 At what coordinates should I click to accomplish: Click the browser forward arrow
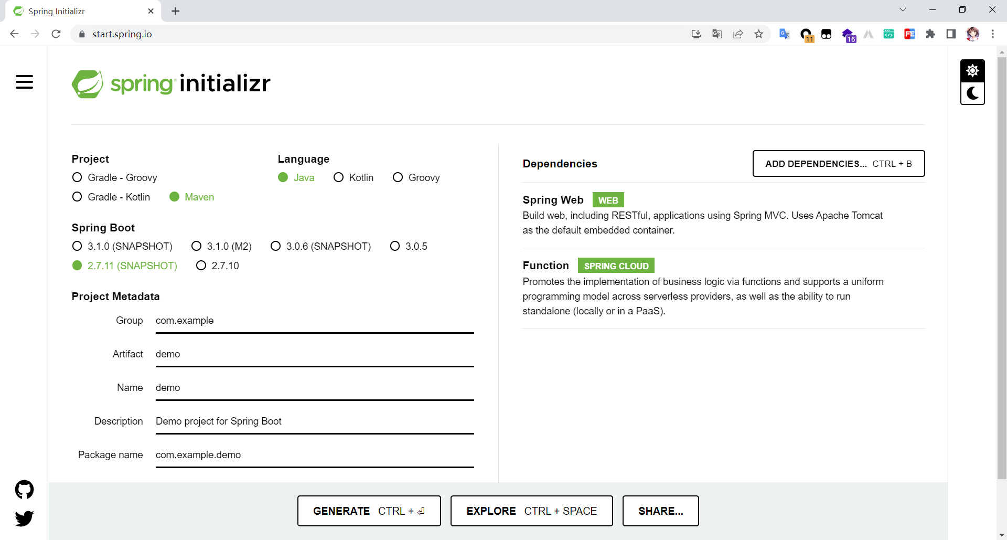point(35,34)
